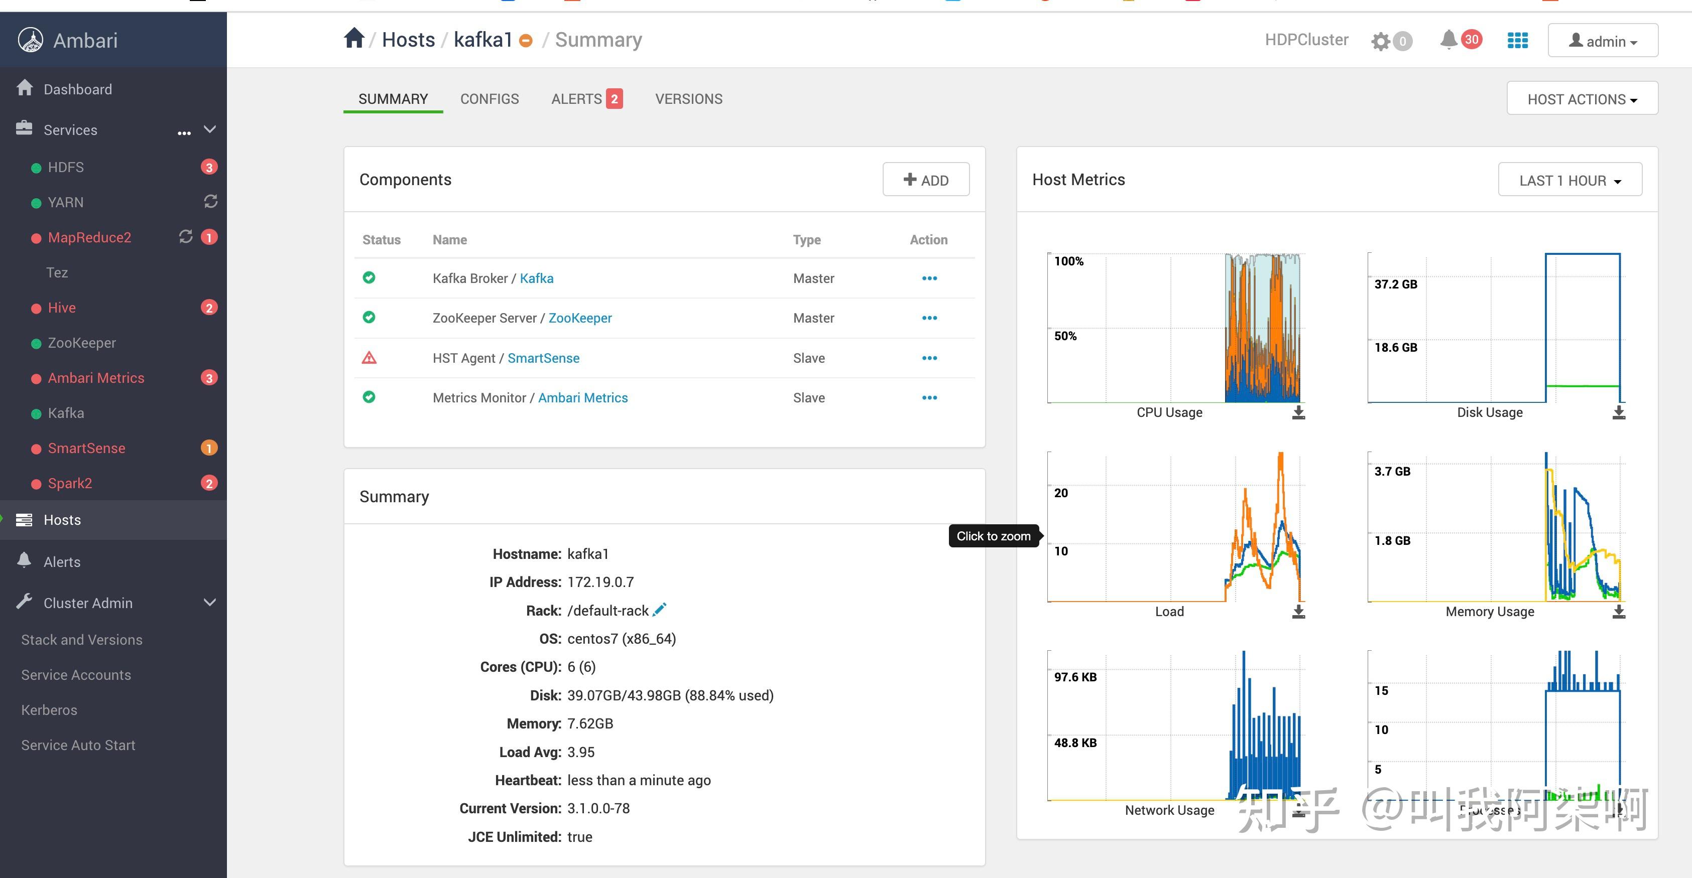Click Hive alert badge showing 2
The width and height of the screenshot is (1692, 878).
click(x=209, y=307)
